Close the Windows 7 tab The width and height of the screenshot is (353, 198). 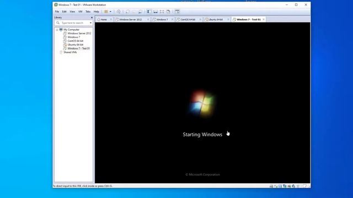pos(173,20)
